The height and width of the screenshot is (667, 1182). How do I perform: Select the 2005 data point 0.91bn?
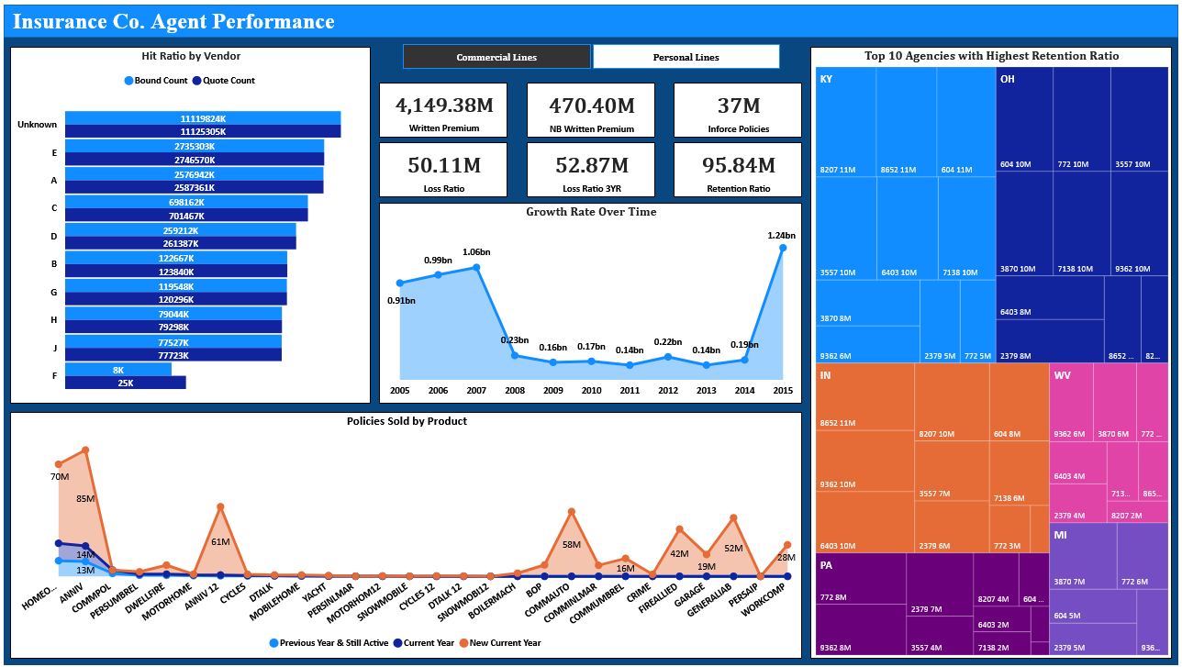click(399, 283)
